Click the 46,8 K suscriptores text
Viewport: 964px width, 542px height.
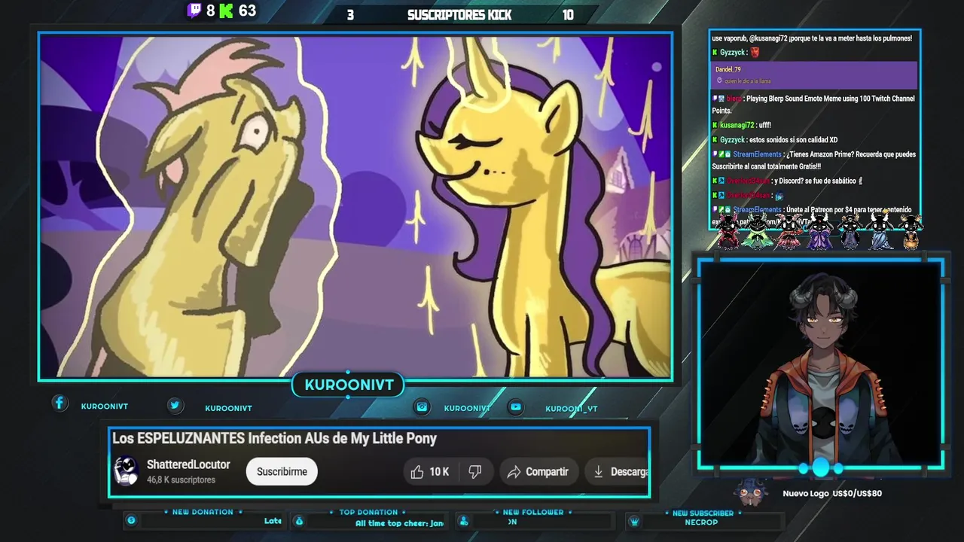click(181, 480)
